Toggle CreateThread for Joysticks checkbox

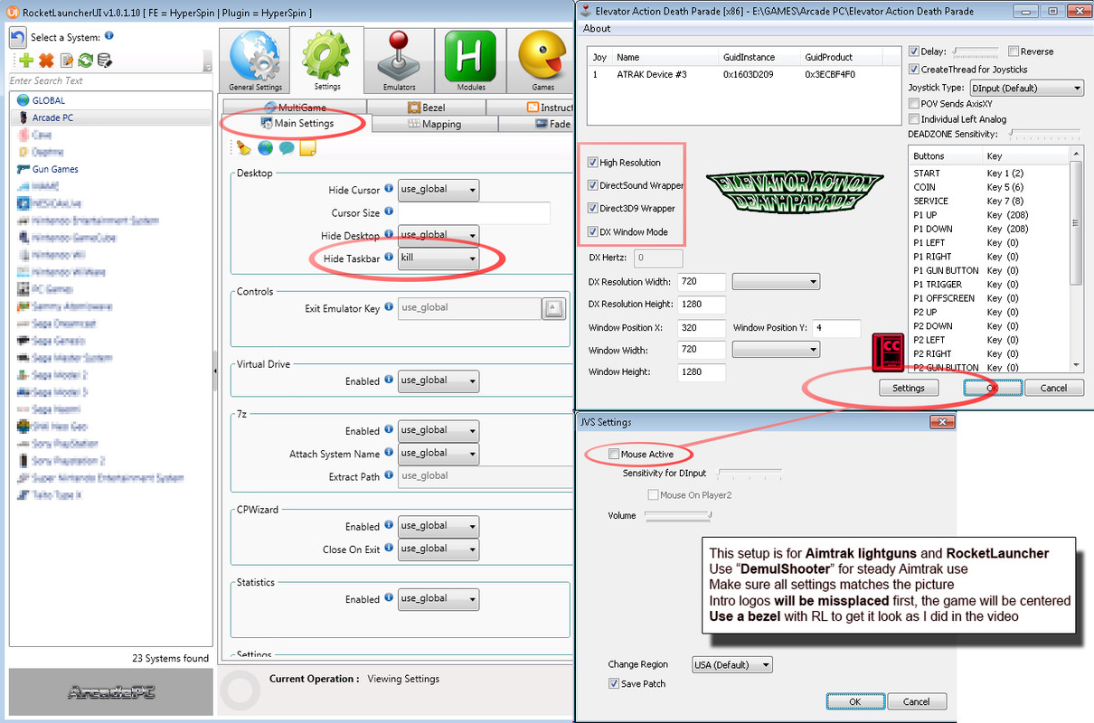[914, 69]
